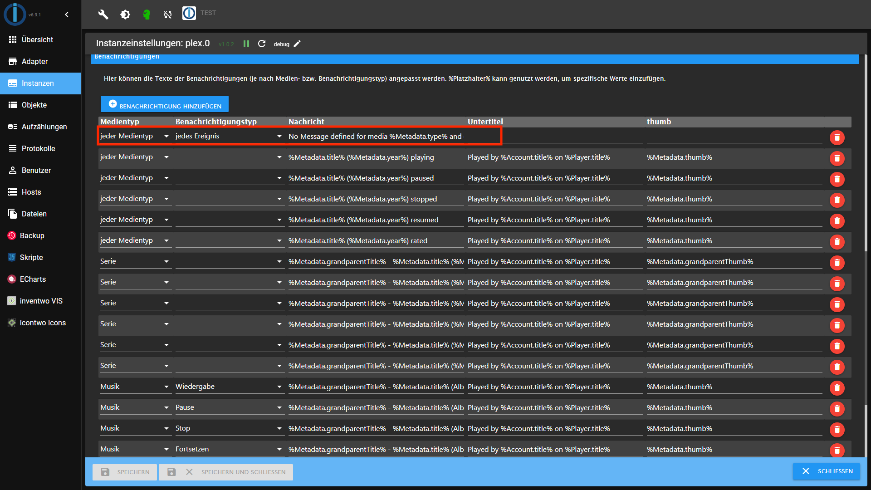Click the Schliessen button

(x=827, y=471)
